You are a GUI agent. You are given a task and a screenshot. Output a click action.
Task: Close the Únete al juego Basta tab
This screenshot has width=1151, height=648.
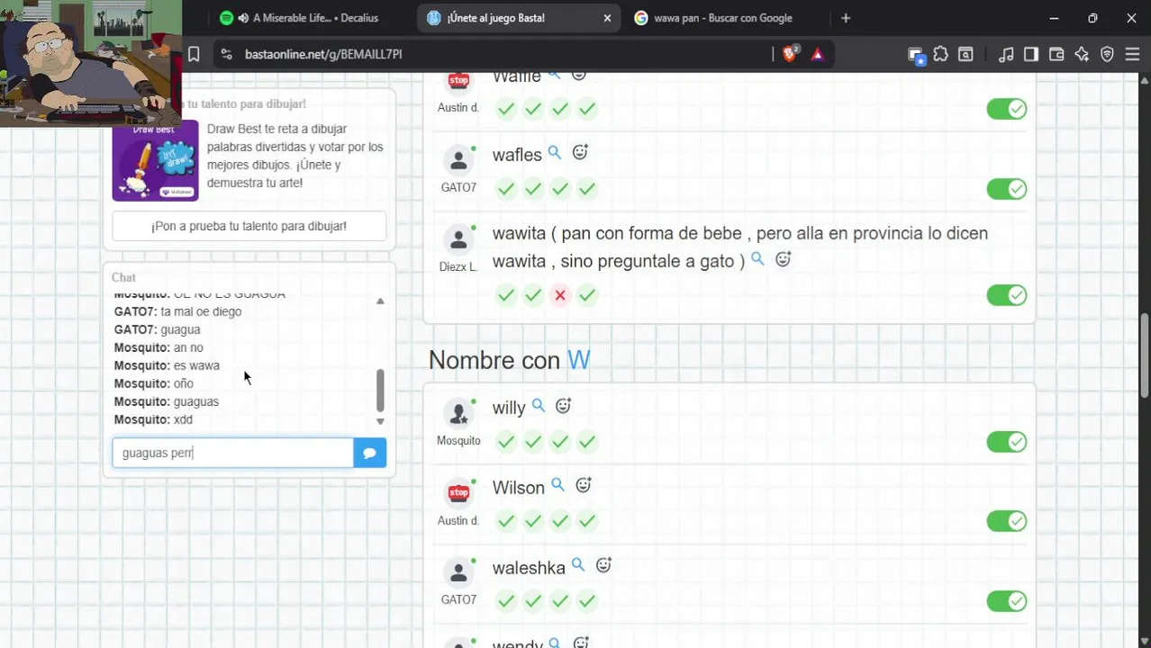coord(607,18)
